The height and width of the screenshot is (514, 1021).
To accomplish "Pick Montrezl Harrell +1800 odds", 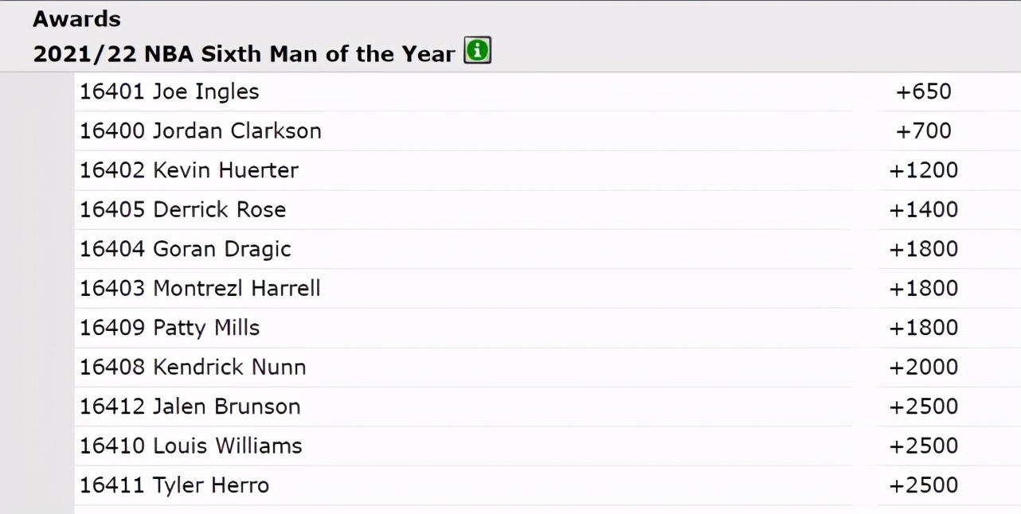I will pyautogui.click(x=924, y=288).
